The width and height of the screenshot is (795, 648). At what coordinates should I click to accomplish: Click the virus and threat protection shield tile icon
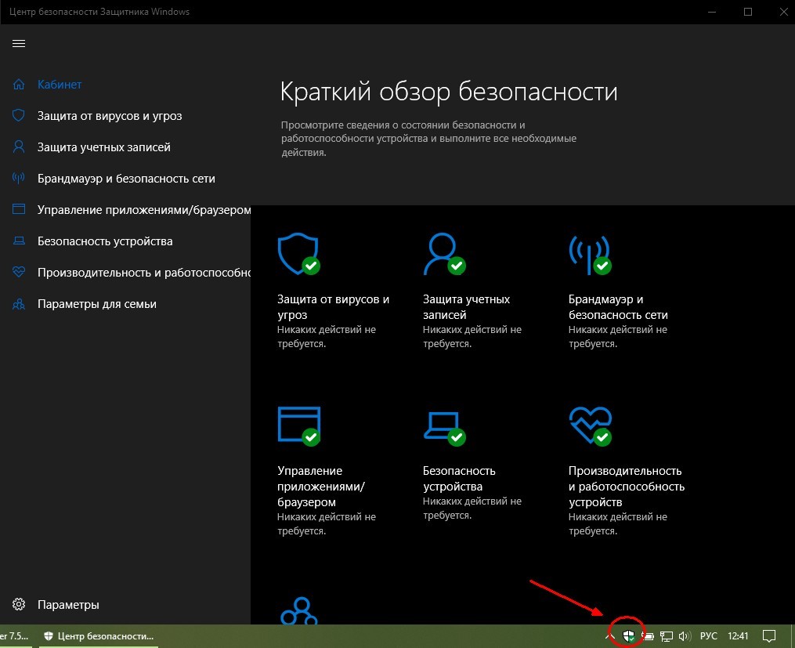[x=298, y=254]
